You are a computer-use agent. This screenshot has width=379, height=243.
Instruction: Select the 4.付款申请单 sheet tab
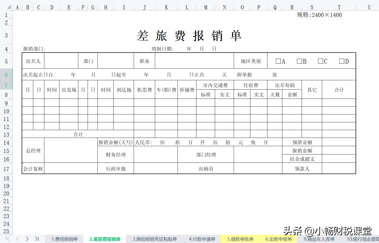pos(202,239)
